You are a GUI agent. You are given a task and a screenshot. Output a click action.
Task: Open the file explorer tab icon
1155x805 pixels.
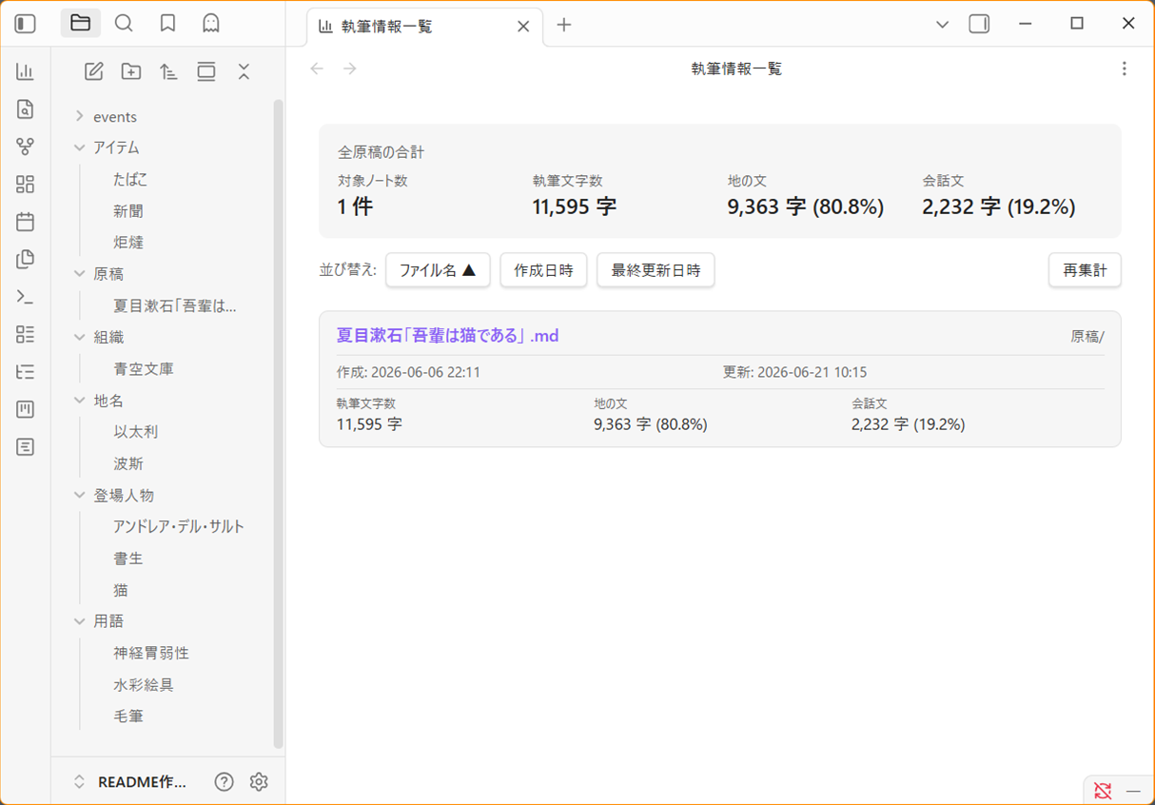[x=81, y=23]
